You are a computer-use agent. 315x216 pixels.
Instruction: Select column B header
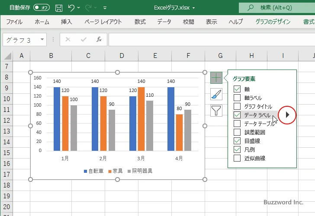pos(51,56)
